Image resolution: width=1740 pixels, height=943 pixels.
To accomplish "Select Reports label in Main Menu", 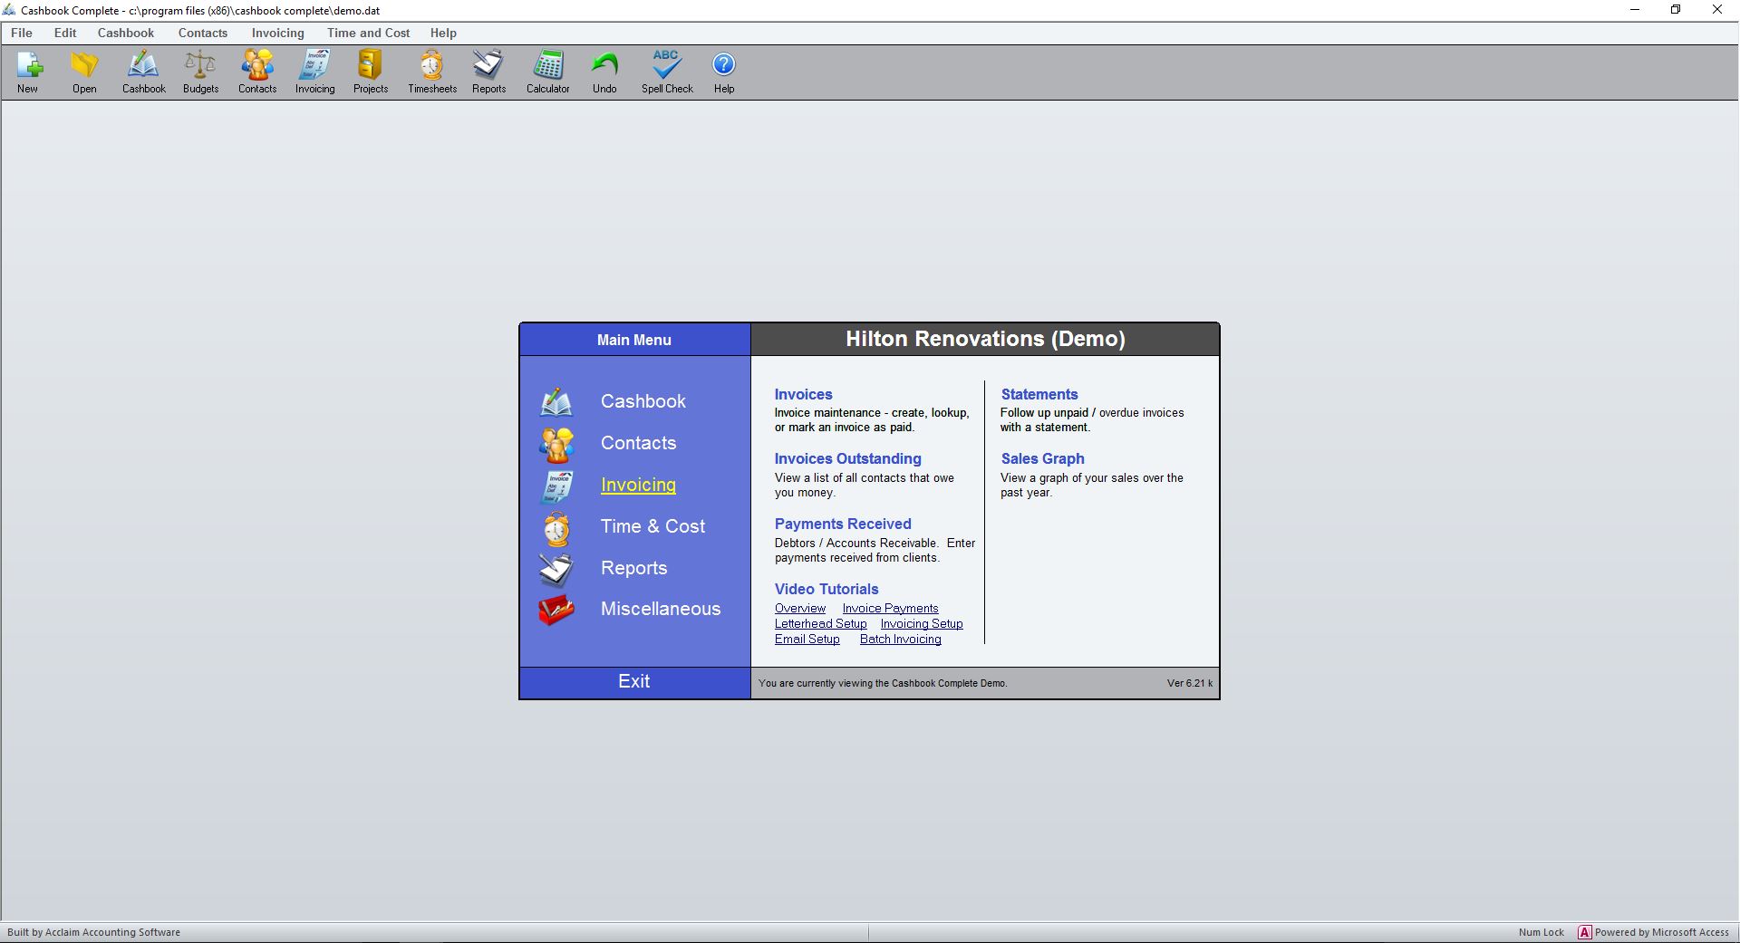I will pyautogui.click(x=634, y=568).
